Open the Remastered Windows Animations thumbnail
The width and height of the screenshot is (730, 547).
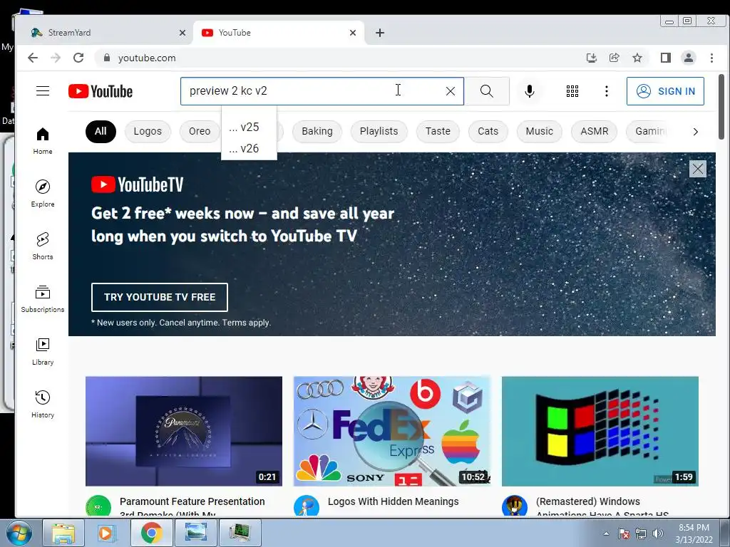click(600, 431)
